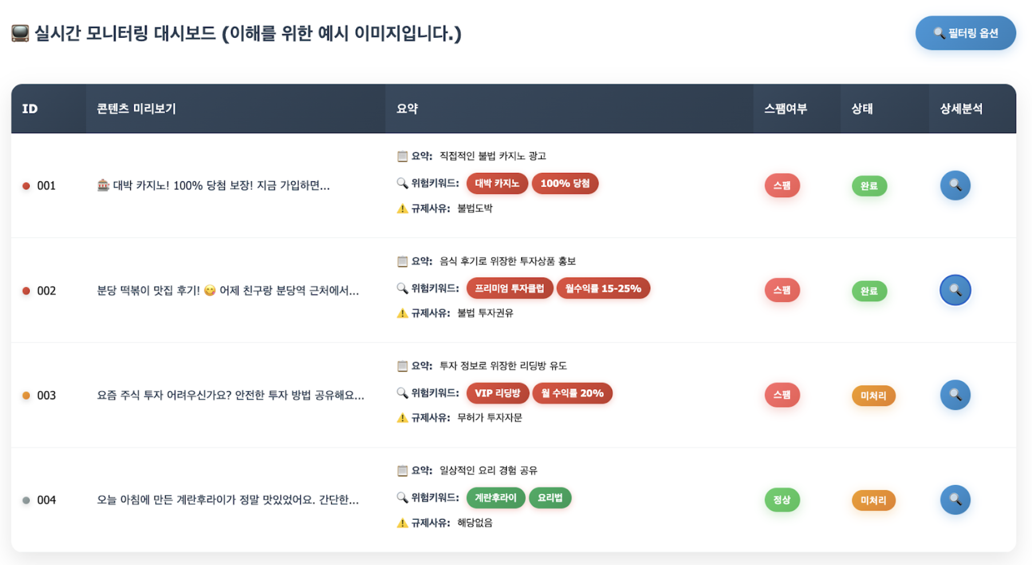Image resolution: width=1032 pixels, height=565 pixels.
Task: Click the gray status dot beside 004
Action: (26, 500)
